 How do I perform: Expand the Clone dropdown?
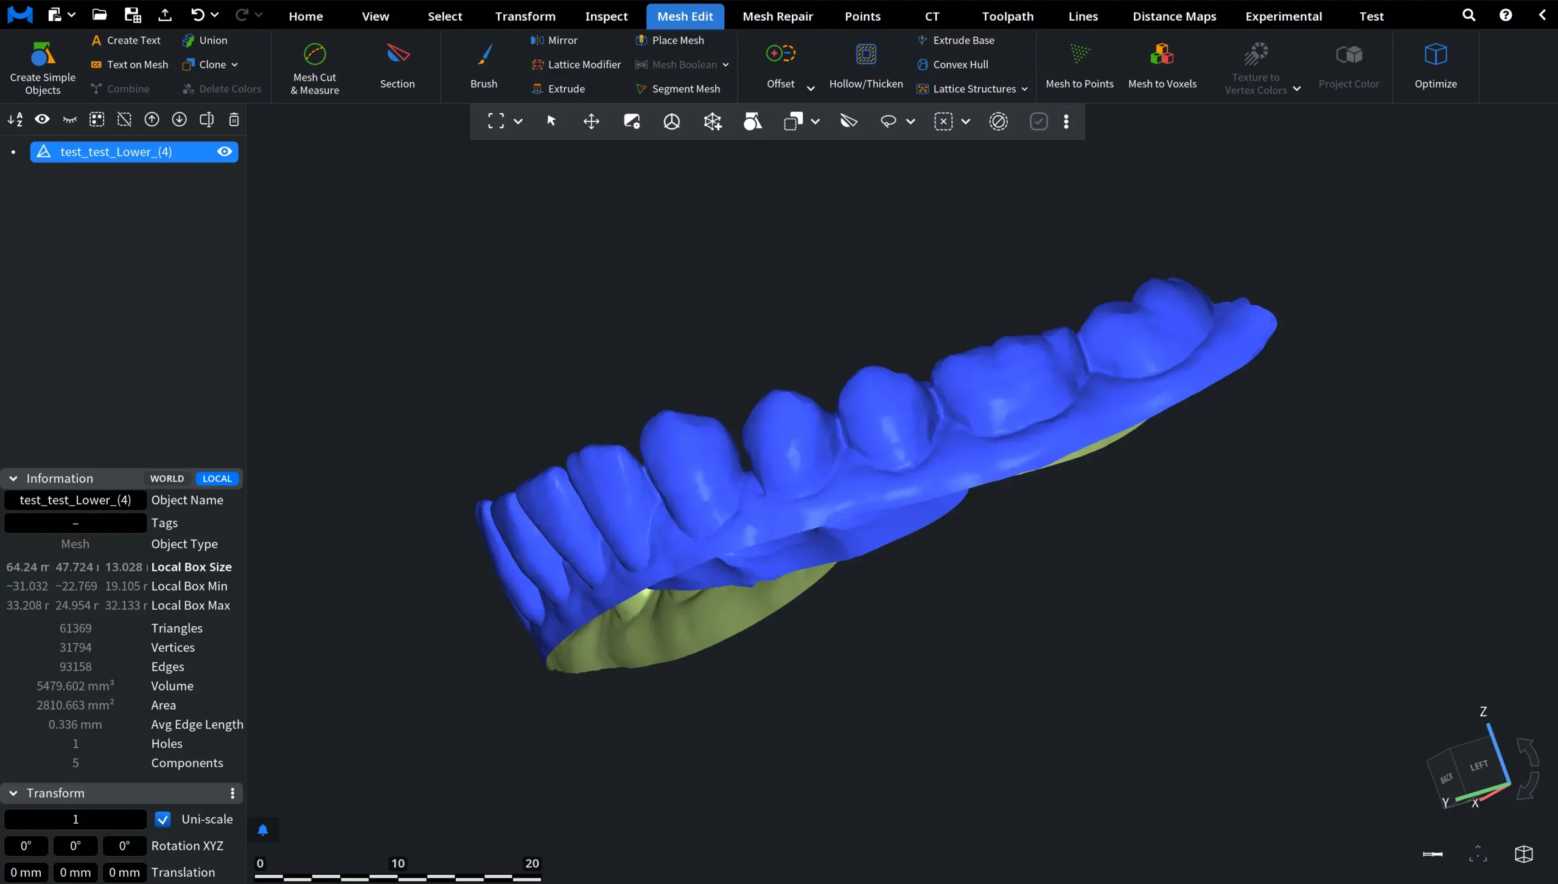coord(236,64)
